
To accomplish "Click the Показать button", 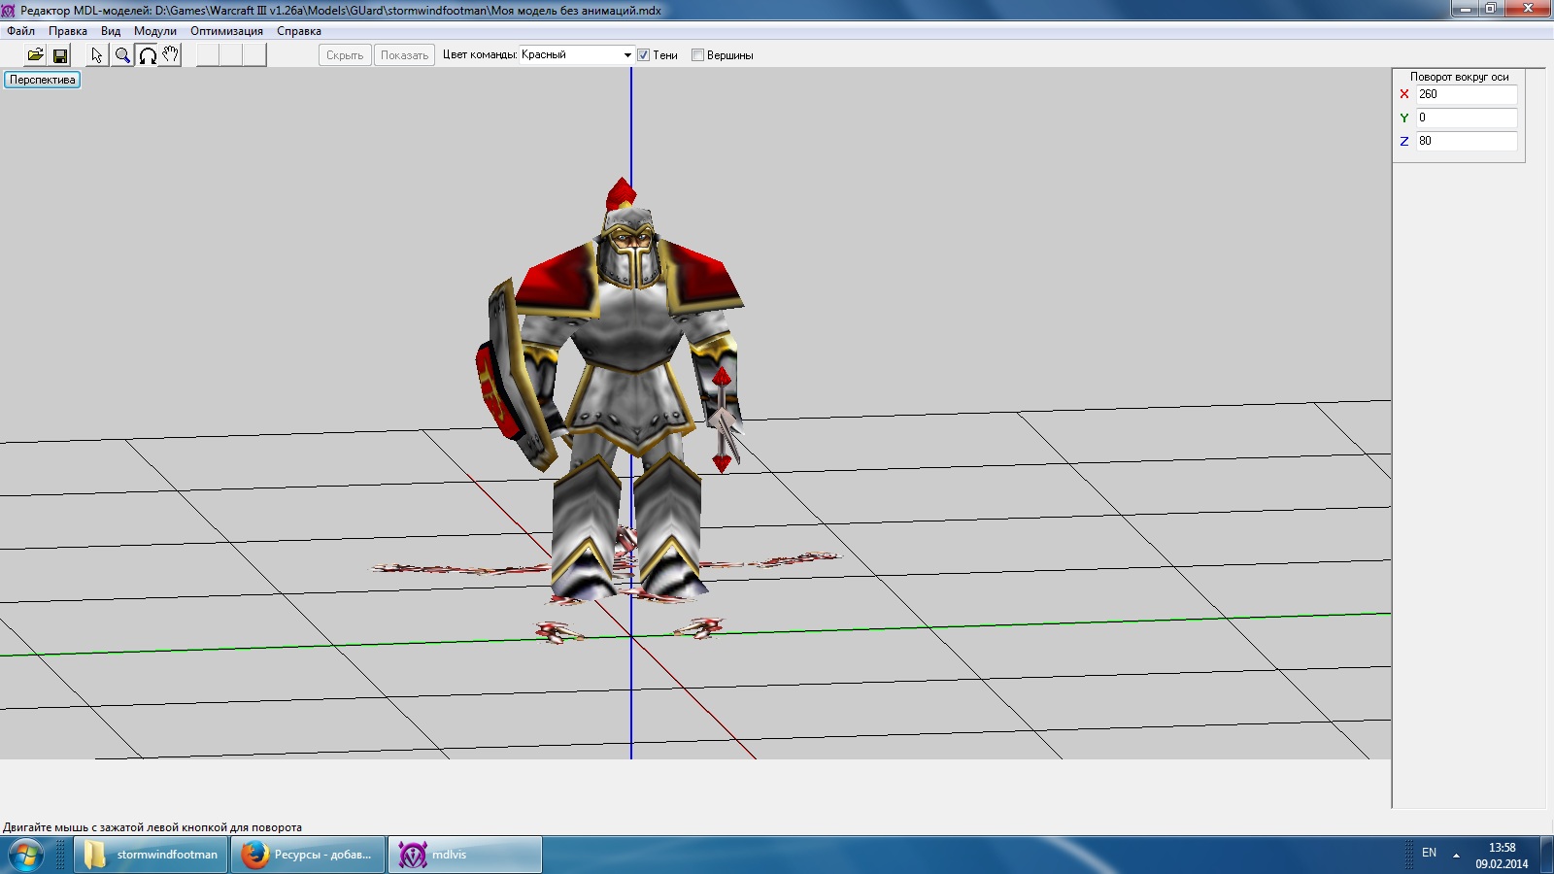I will click(404, 55).
